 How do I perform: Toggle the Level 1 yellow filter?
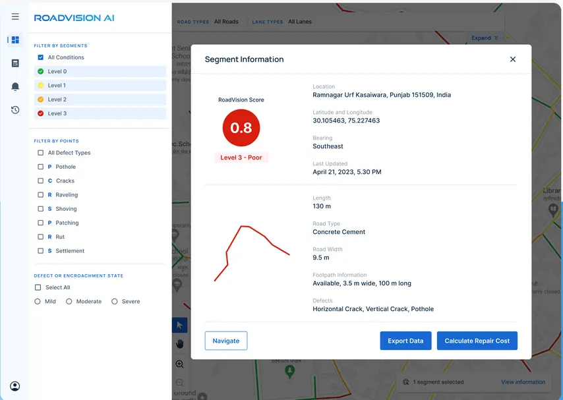click(100, 86)
